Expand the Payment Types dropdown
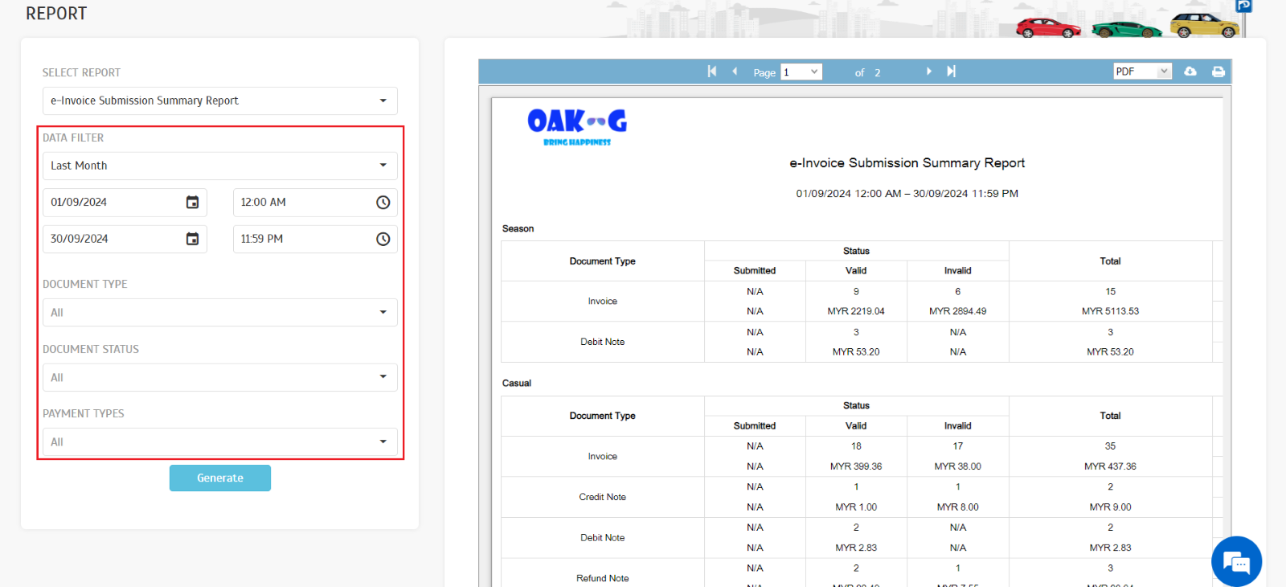Image resolution: width=1286 pixels, height=587 pixels. point(219,441)
